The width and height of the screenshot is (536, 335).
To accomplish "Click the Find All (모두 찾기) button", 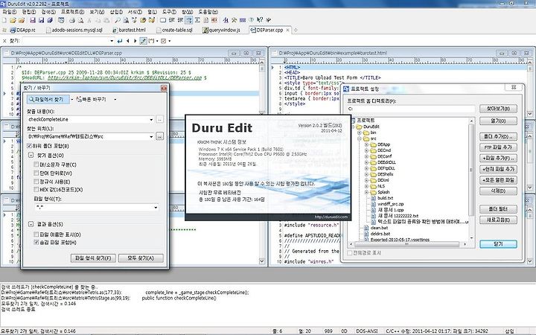I will (x=141, y=258).
